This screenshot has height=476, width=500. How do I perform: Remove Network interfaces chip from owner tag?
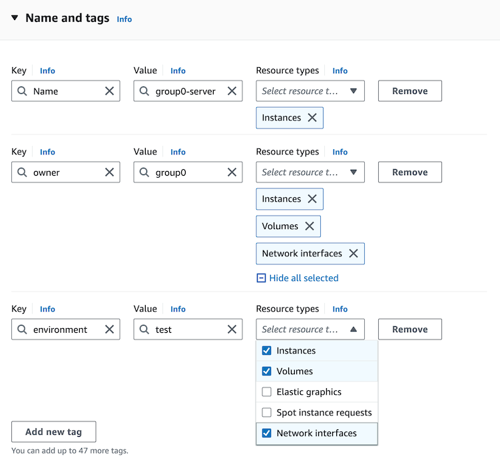(353, 254)
